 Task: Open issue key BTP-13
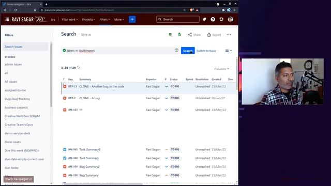click(72, 86)
